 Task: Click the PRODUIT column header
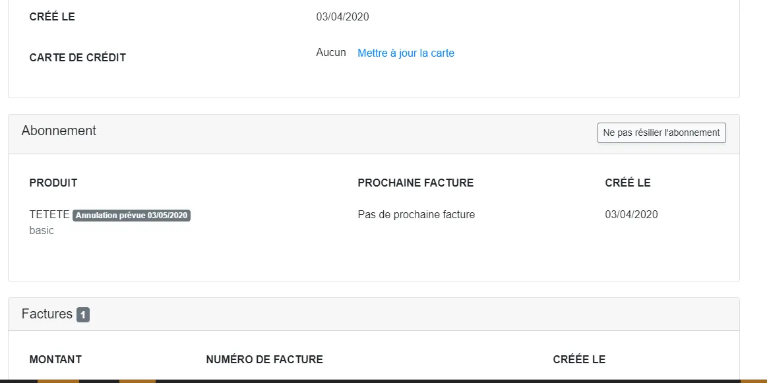(53, 183)
